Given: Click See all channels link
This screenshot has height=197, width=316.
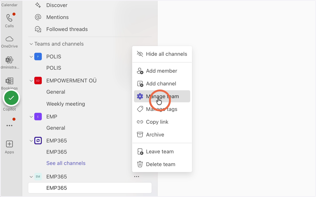Looking at the screenshot, I should pyautogui.click(x=66, y=163).
